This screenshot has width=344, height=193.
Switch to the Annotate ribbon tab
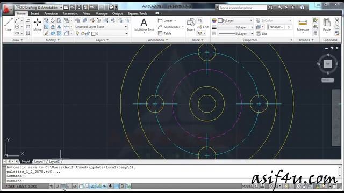click(x=51, y=13)
